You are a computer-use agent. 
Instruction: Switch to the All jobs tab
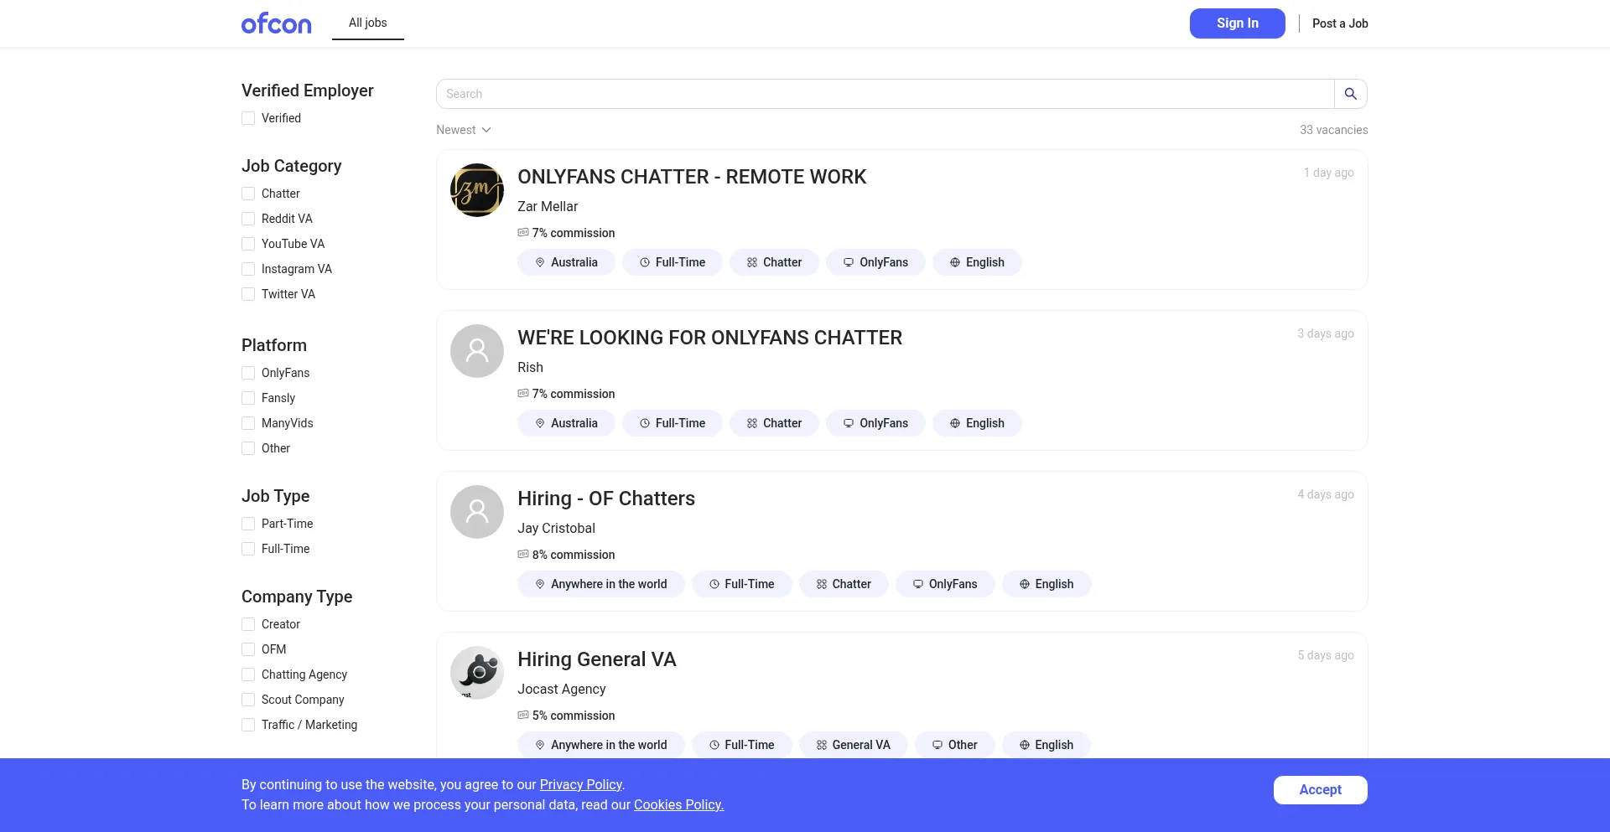pos(367,23)
